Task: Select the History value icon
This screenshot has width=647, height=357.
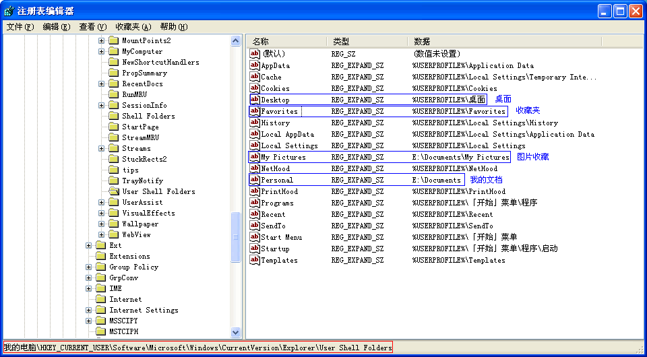Action: coord(255,123)
